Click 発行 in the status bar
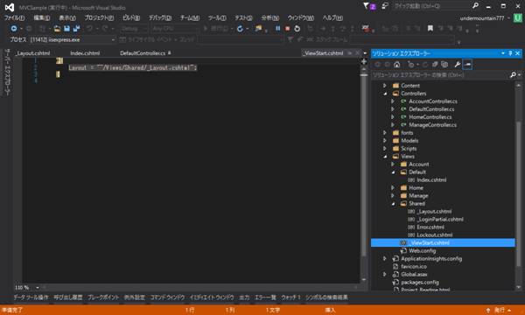 click(x=500, y=311)
